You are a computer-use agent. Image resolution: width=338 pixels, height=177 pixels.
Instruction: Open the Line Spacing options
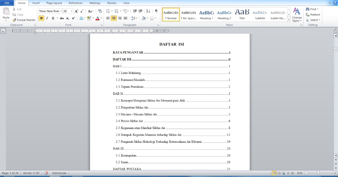[x=134, y=18]
